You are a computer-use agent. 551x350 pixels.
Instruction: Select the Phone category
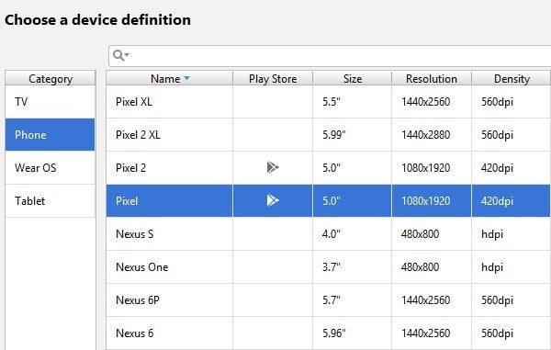[x=50, y=135]
